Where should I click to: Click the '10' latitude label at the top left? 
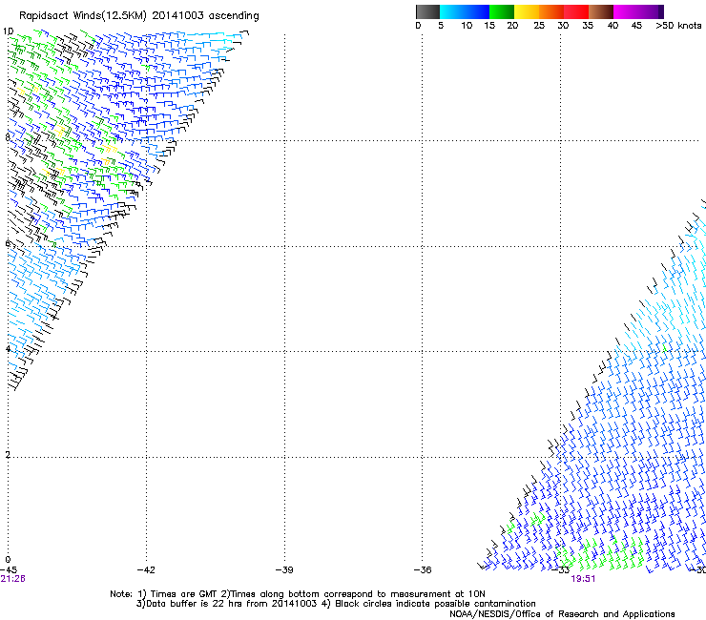(x=8, y=31)
